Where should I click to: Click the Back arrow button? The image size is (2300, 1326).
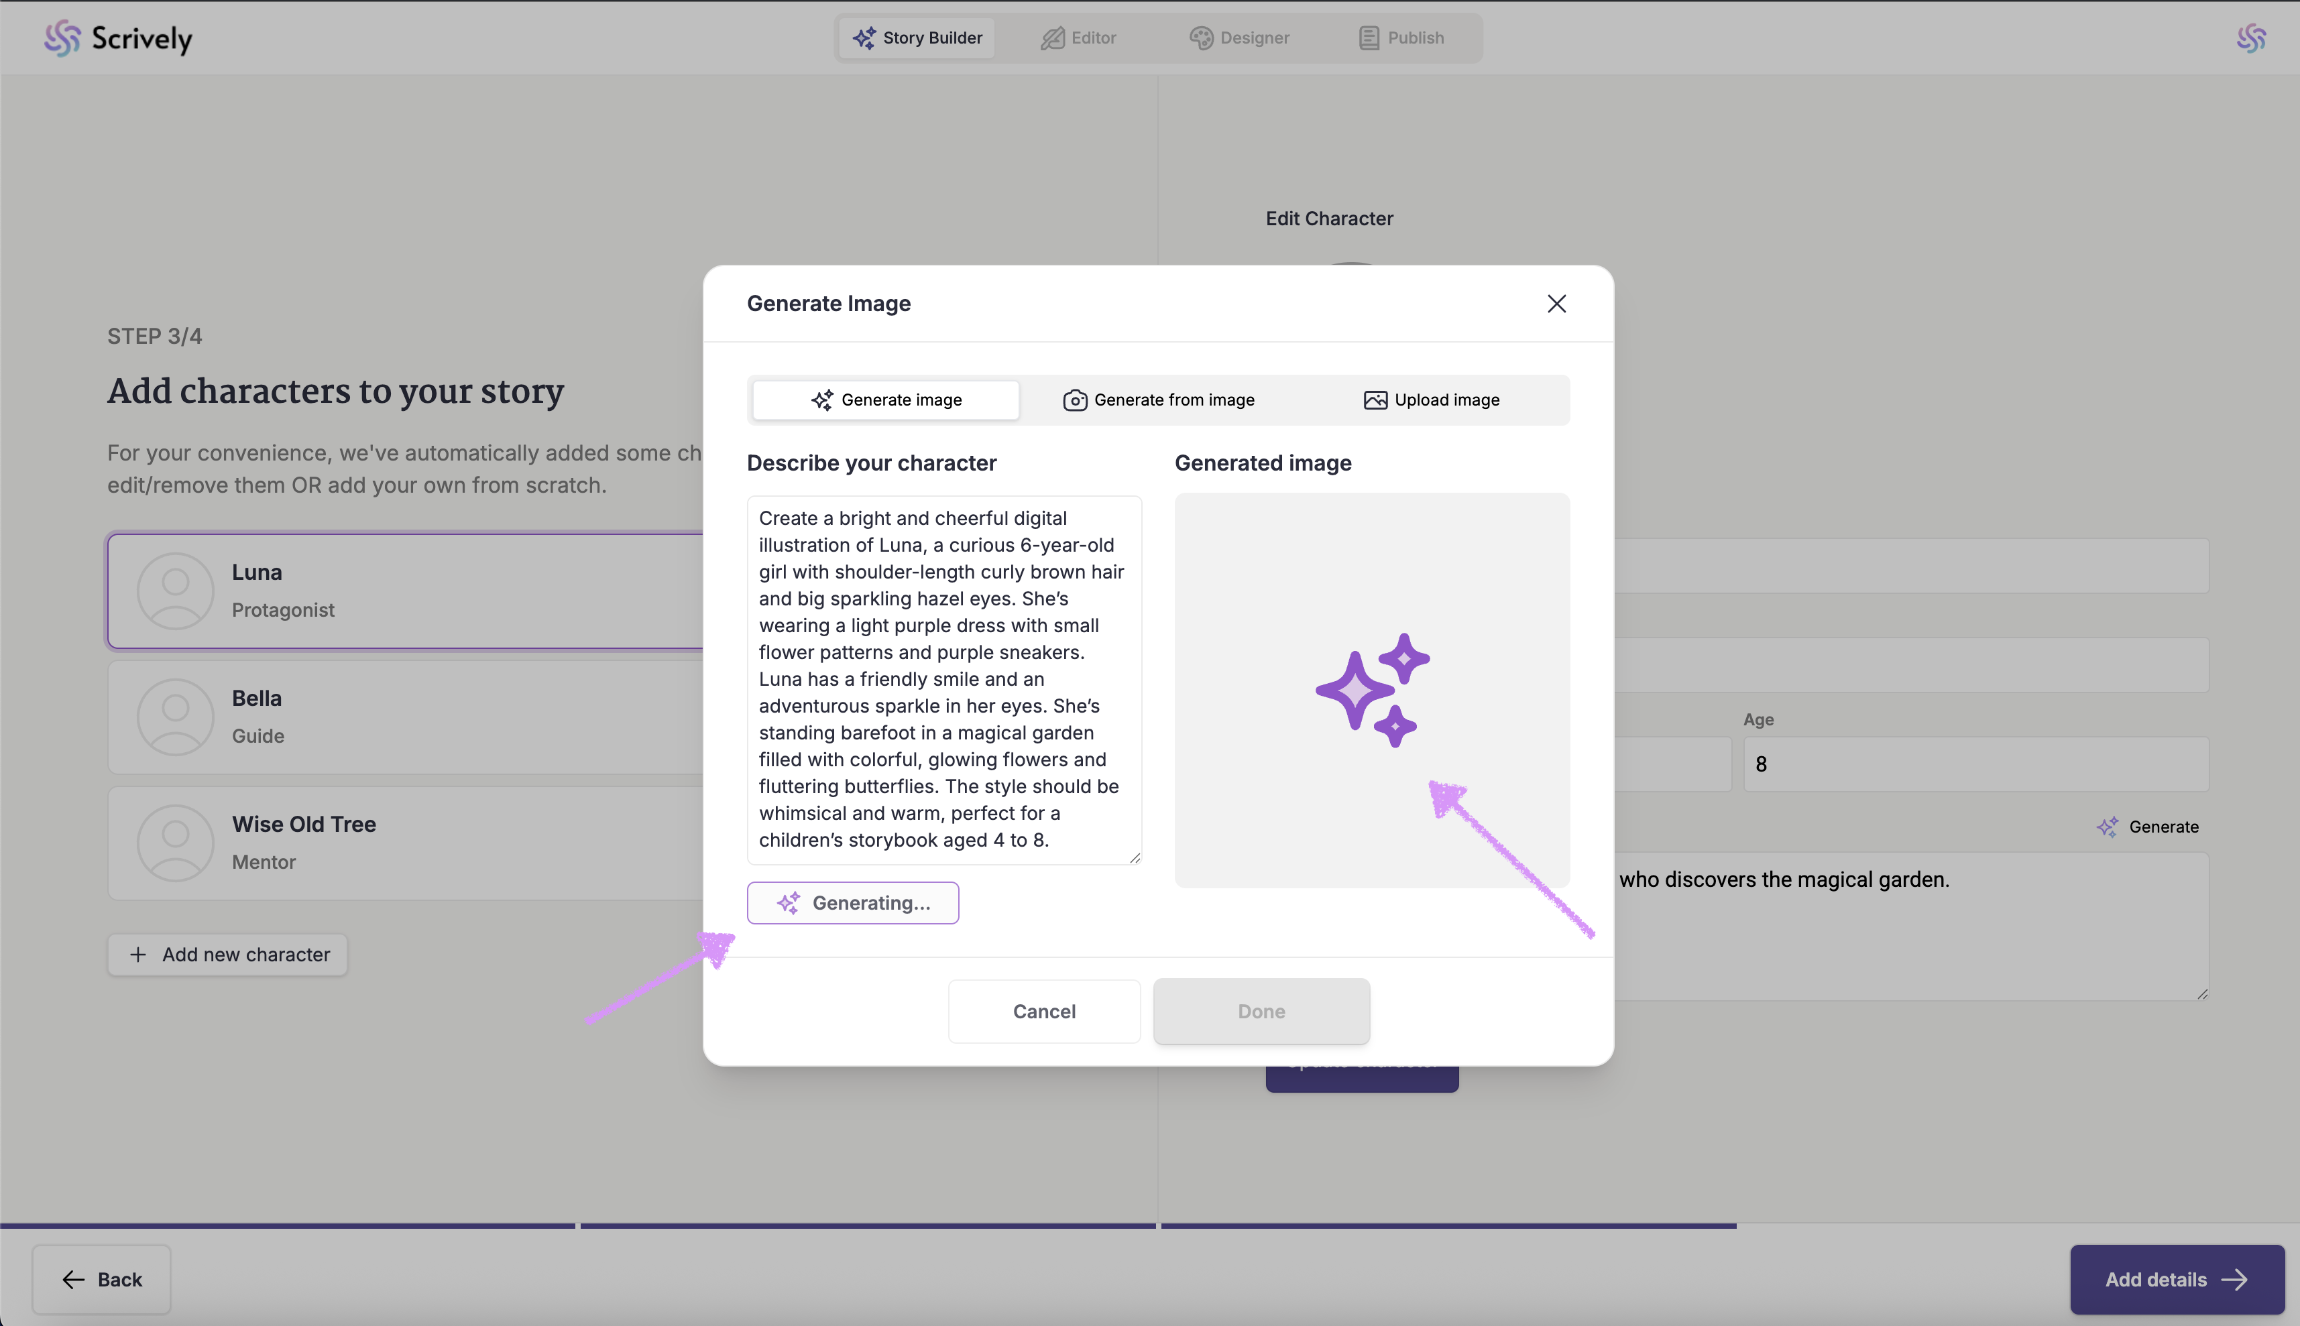pos(101,1280)
